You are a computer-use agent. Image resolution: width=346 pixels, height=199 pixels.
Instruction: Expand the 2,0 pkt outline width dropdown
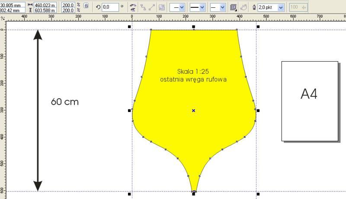point(281,7)
